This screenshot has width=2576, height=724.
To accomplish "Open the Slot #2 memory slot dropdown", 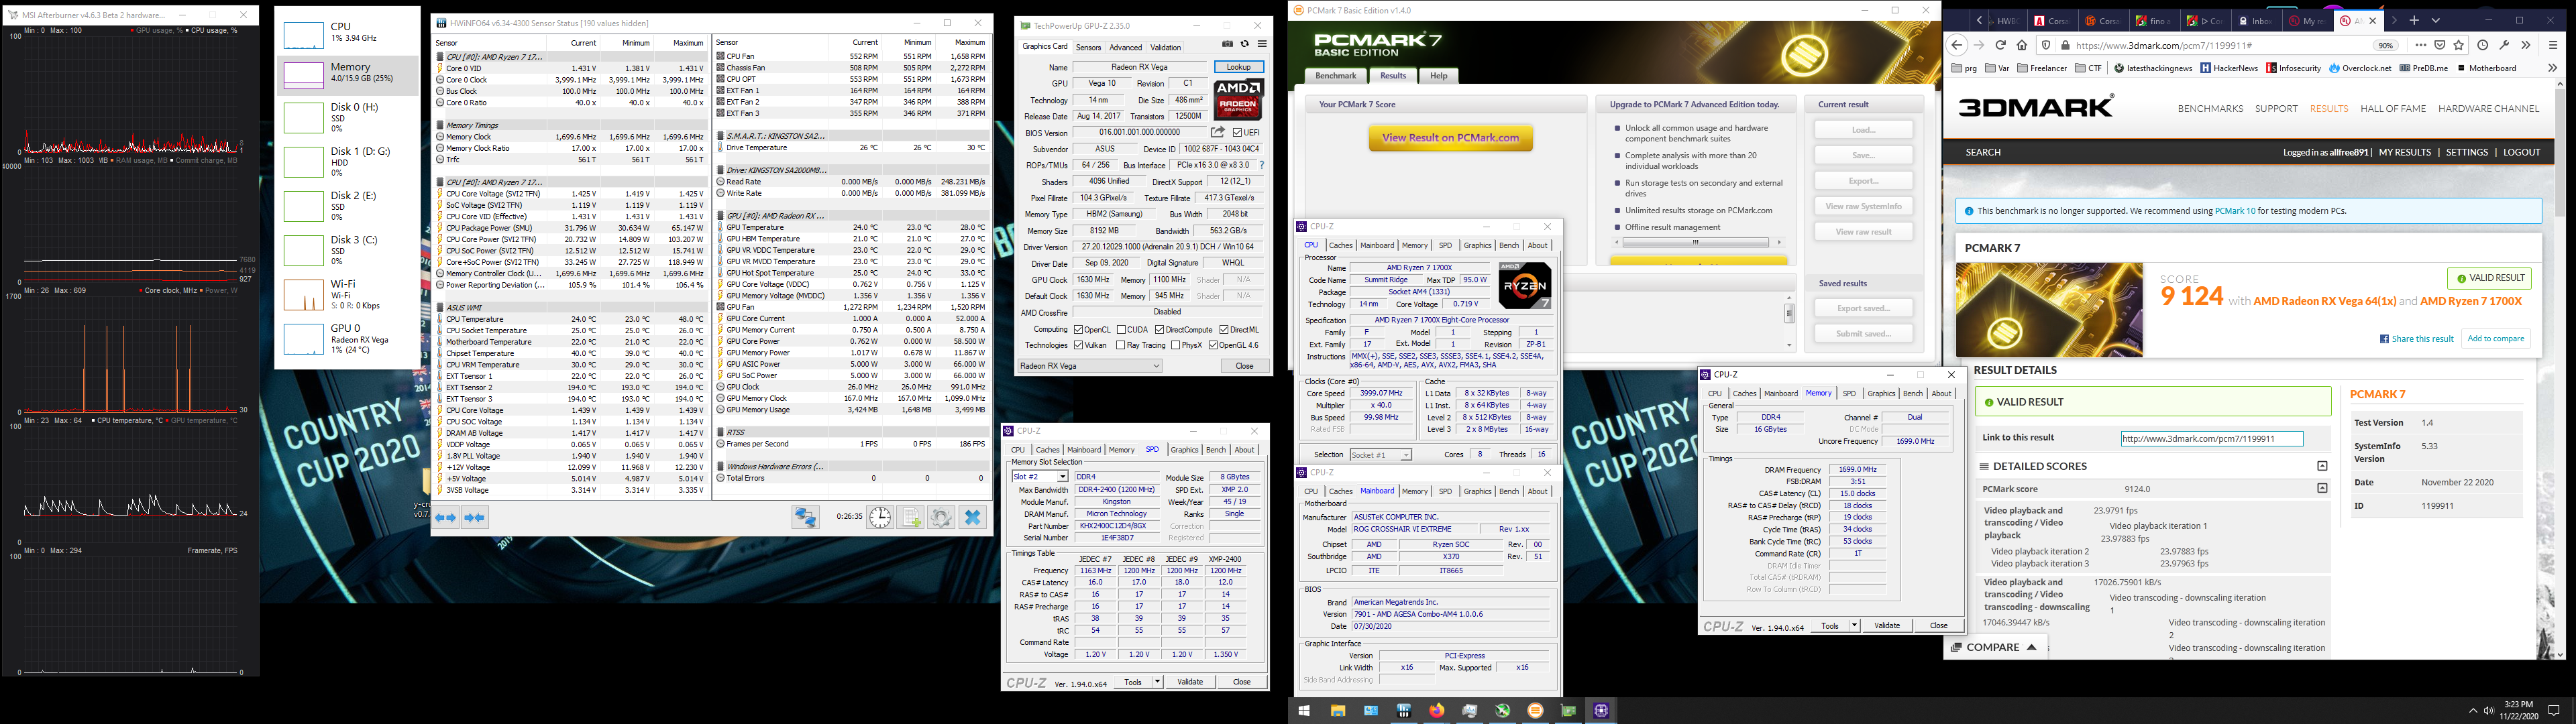I will tap(1040, 477).
